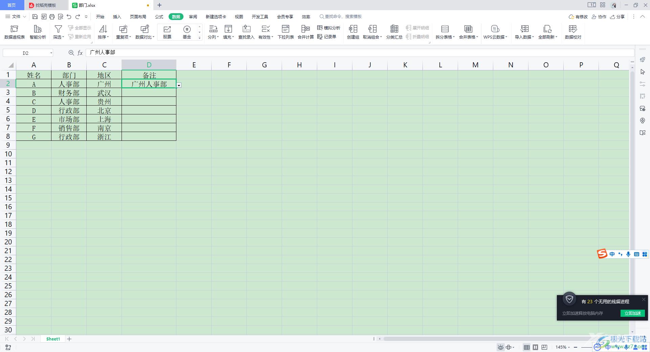Screen dimensions: 650x352
Task: Click the fx insert function icon
Action: click(x=80, y=53)
